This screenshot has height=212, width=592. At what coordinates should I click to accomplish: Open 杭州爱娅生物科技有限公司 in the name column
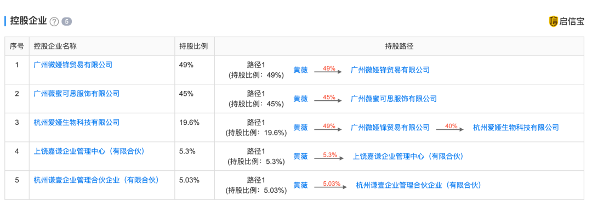76,123
